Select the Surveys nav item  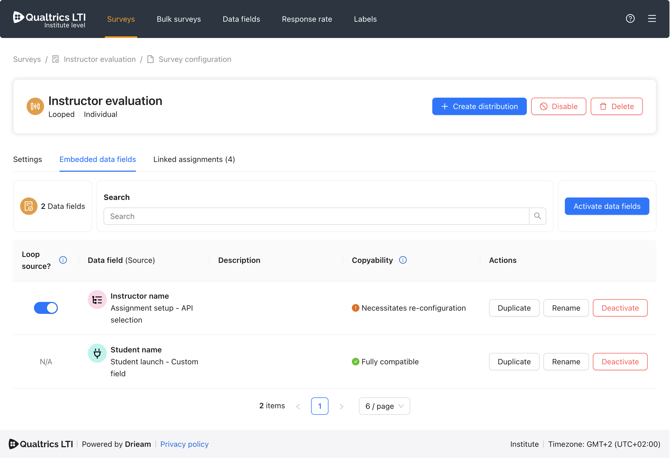pyautogui.click(x=121, y=19)
